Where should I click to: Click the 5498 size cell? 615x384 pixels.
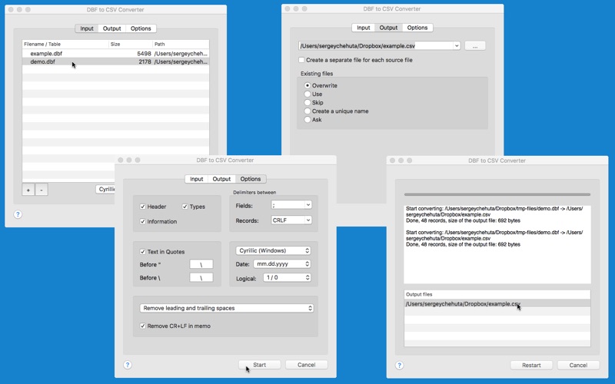point(144,54)
